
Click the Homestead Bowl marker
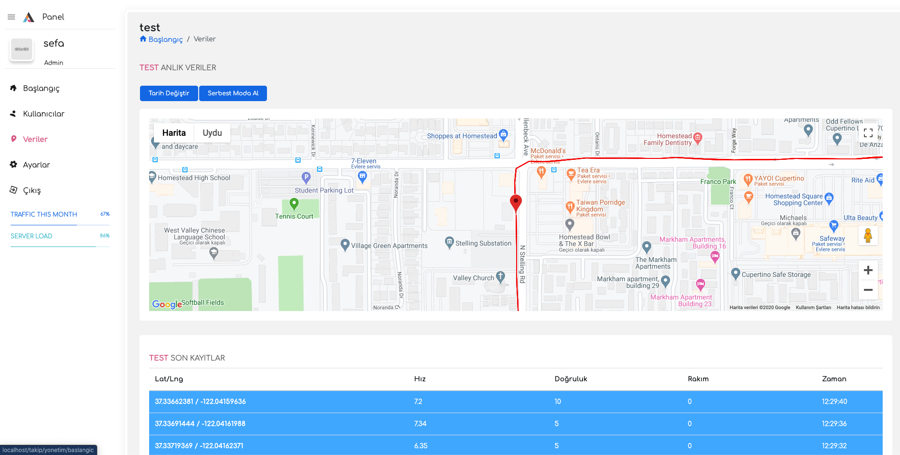(x=570, y=224)
